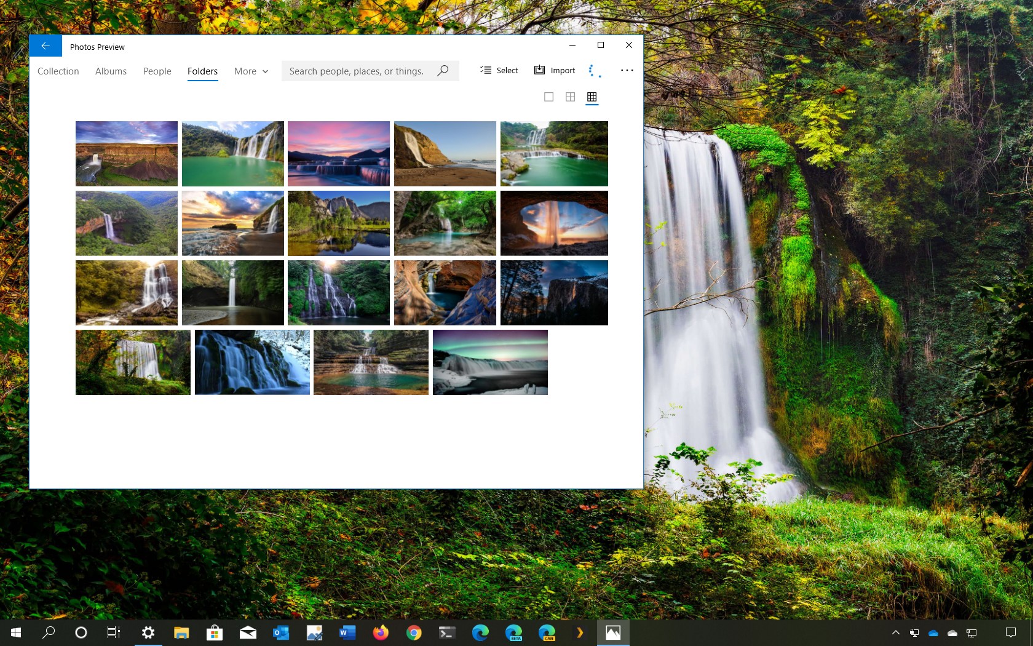Open the Photos app icon on the taskbar

[x=613, y=632]
